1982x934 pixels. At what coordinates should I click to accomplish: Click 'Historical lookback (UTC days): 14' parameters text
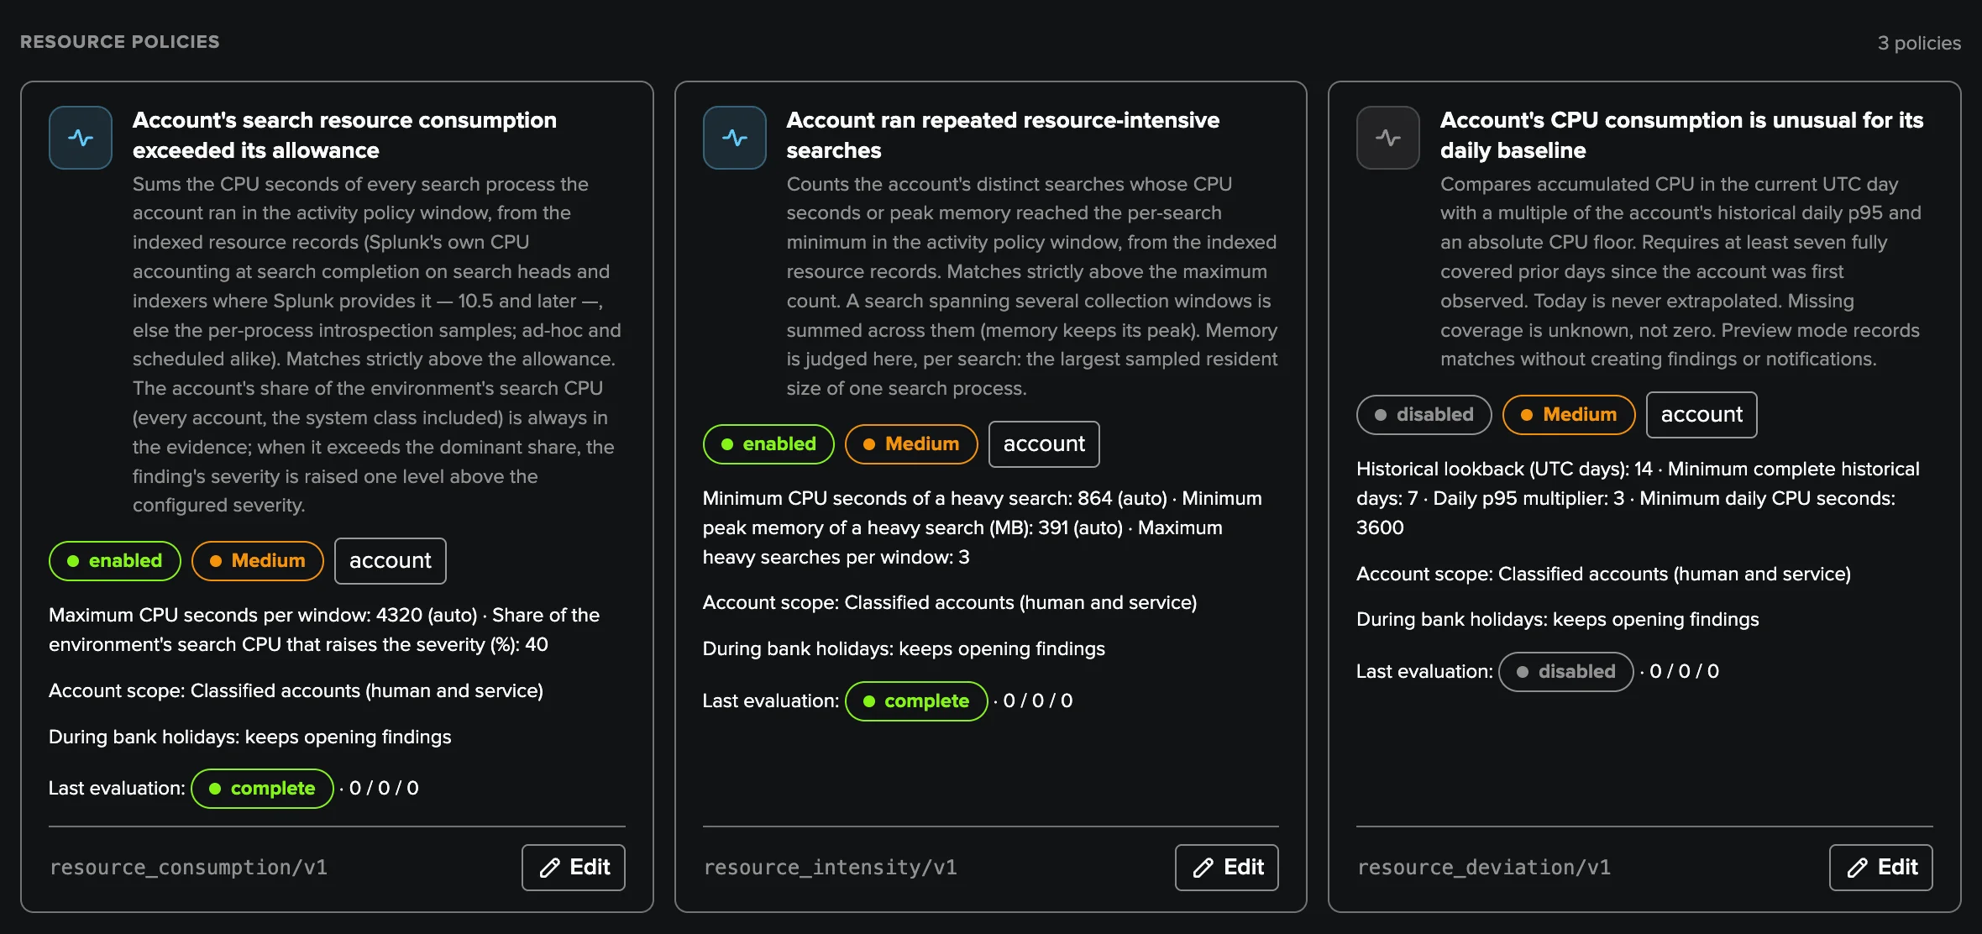click(x=1504, y=470)
